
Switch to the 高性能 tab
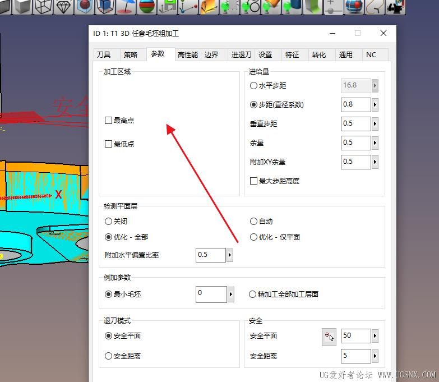(x=188, y=54)
